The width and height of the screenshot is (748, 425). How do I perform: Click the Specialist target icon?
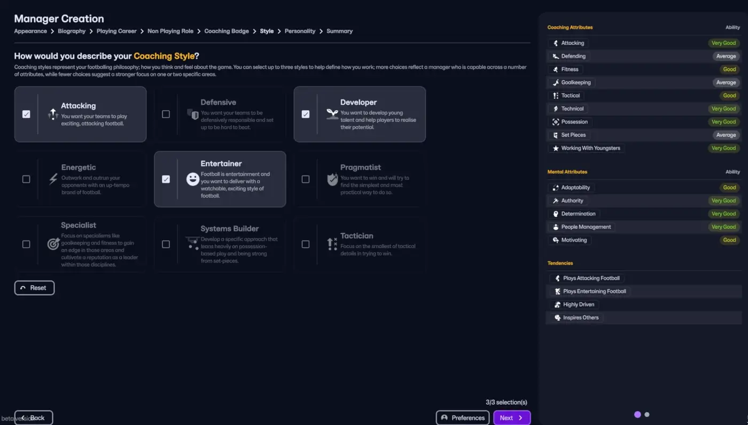click(x=53, y=244)
